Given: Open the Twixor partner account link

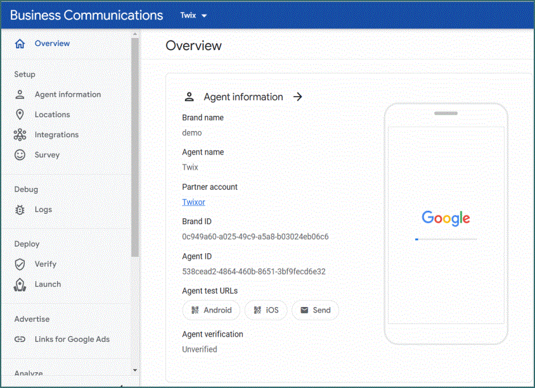Looking at the screenshot, I should 193,203.
